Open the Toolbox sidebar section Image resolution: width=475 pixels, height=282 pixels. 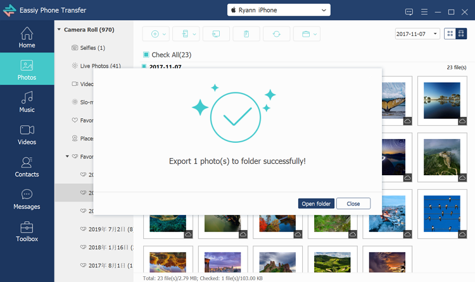point(27,232)
